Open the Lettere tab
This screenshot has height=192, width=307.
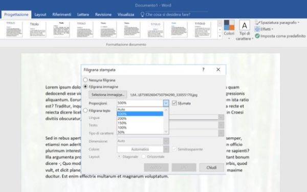tap(83, 15)
